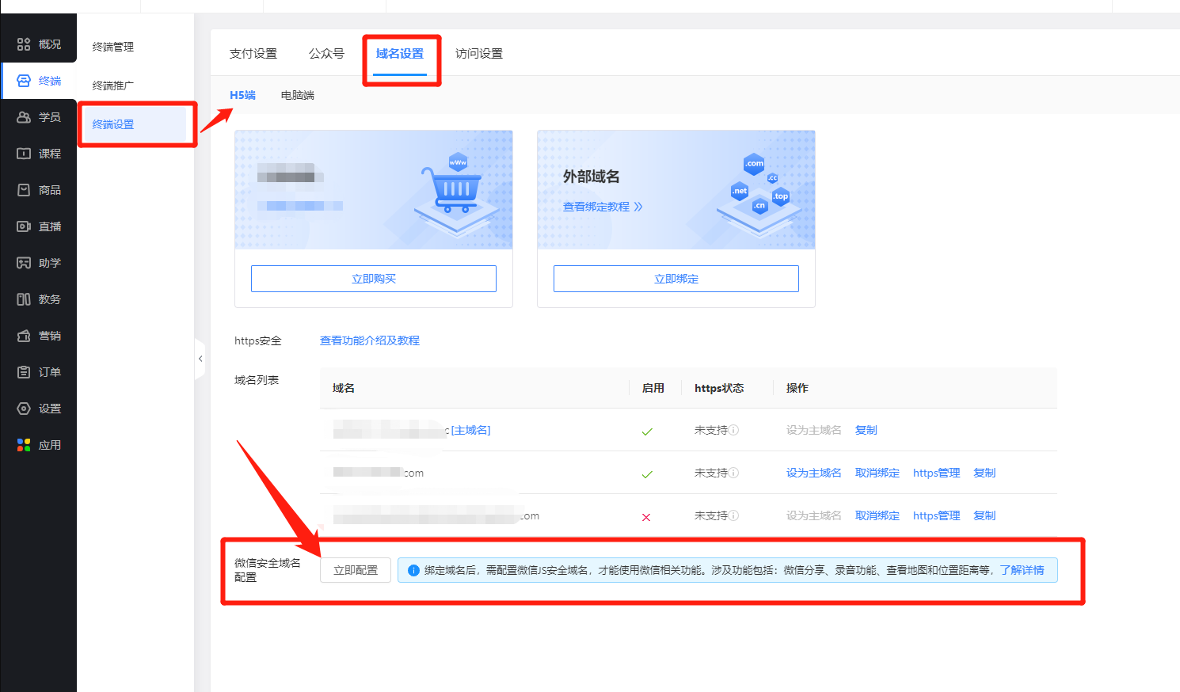
Task: Click info icon beside first 未支持 status
Action: point(734,430)
